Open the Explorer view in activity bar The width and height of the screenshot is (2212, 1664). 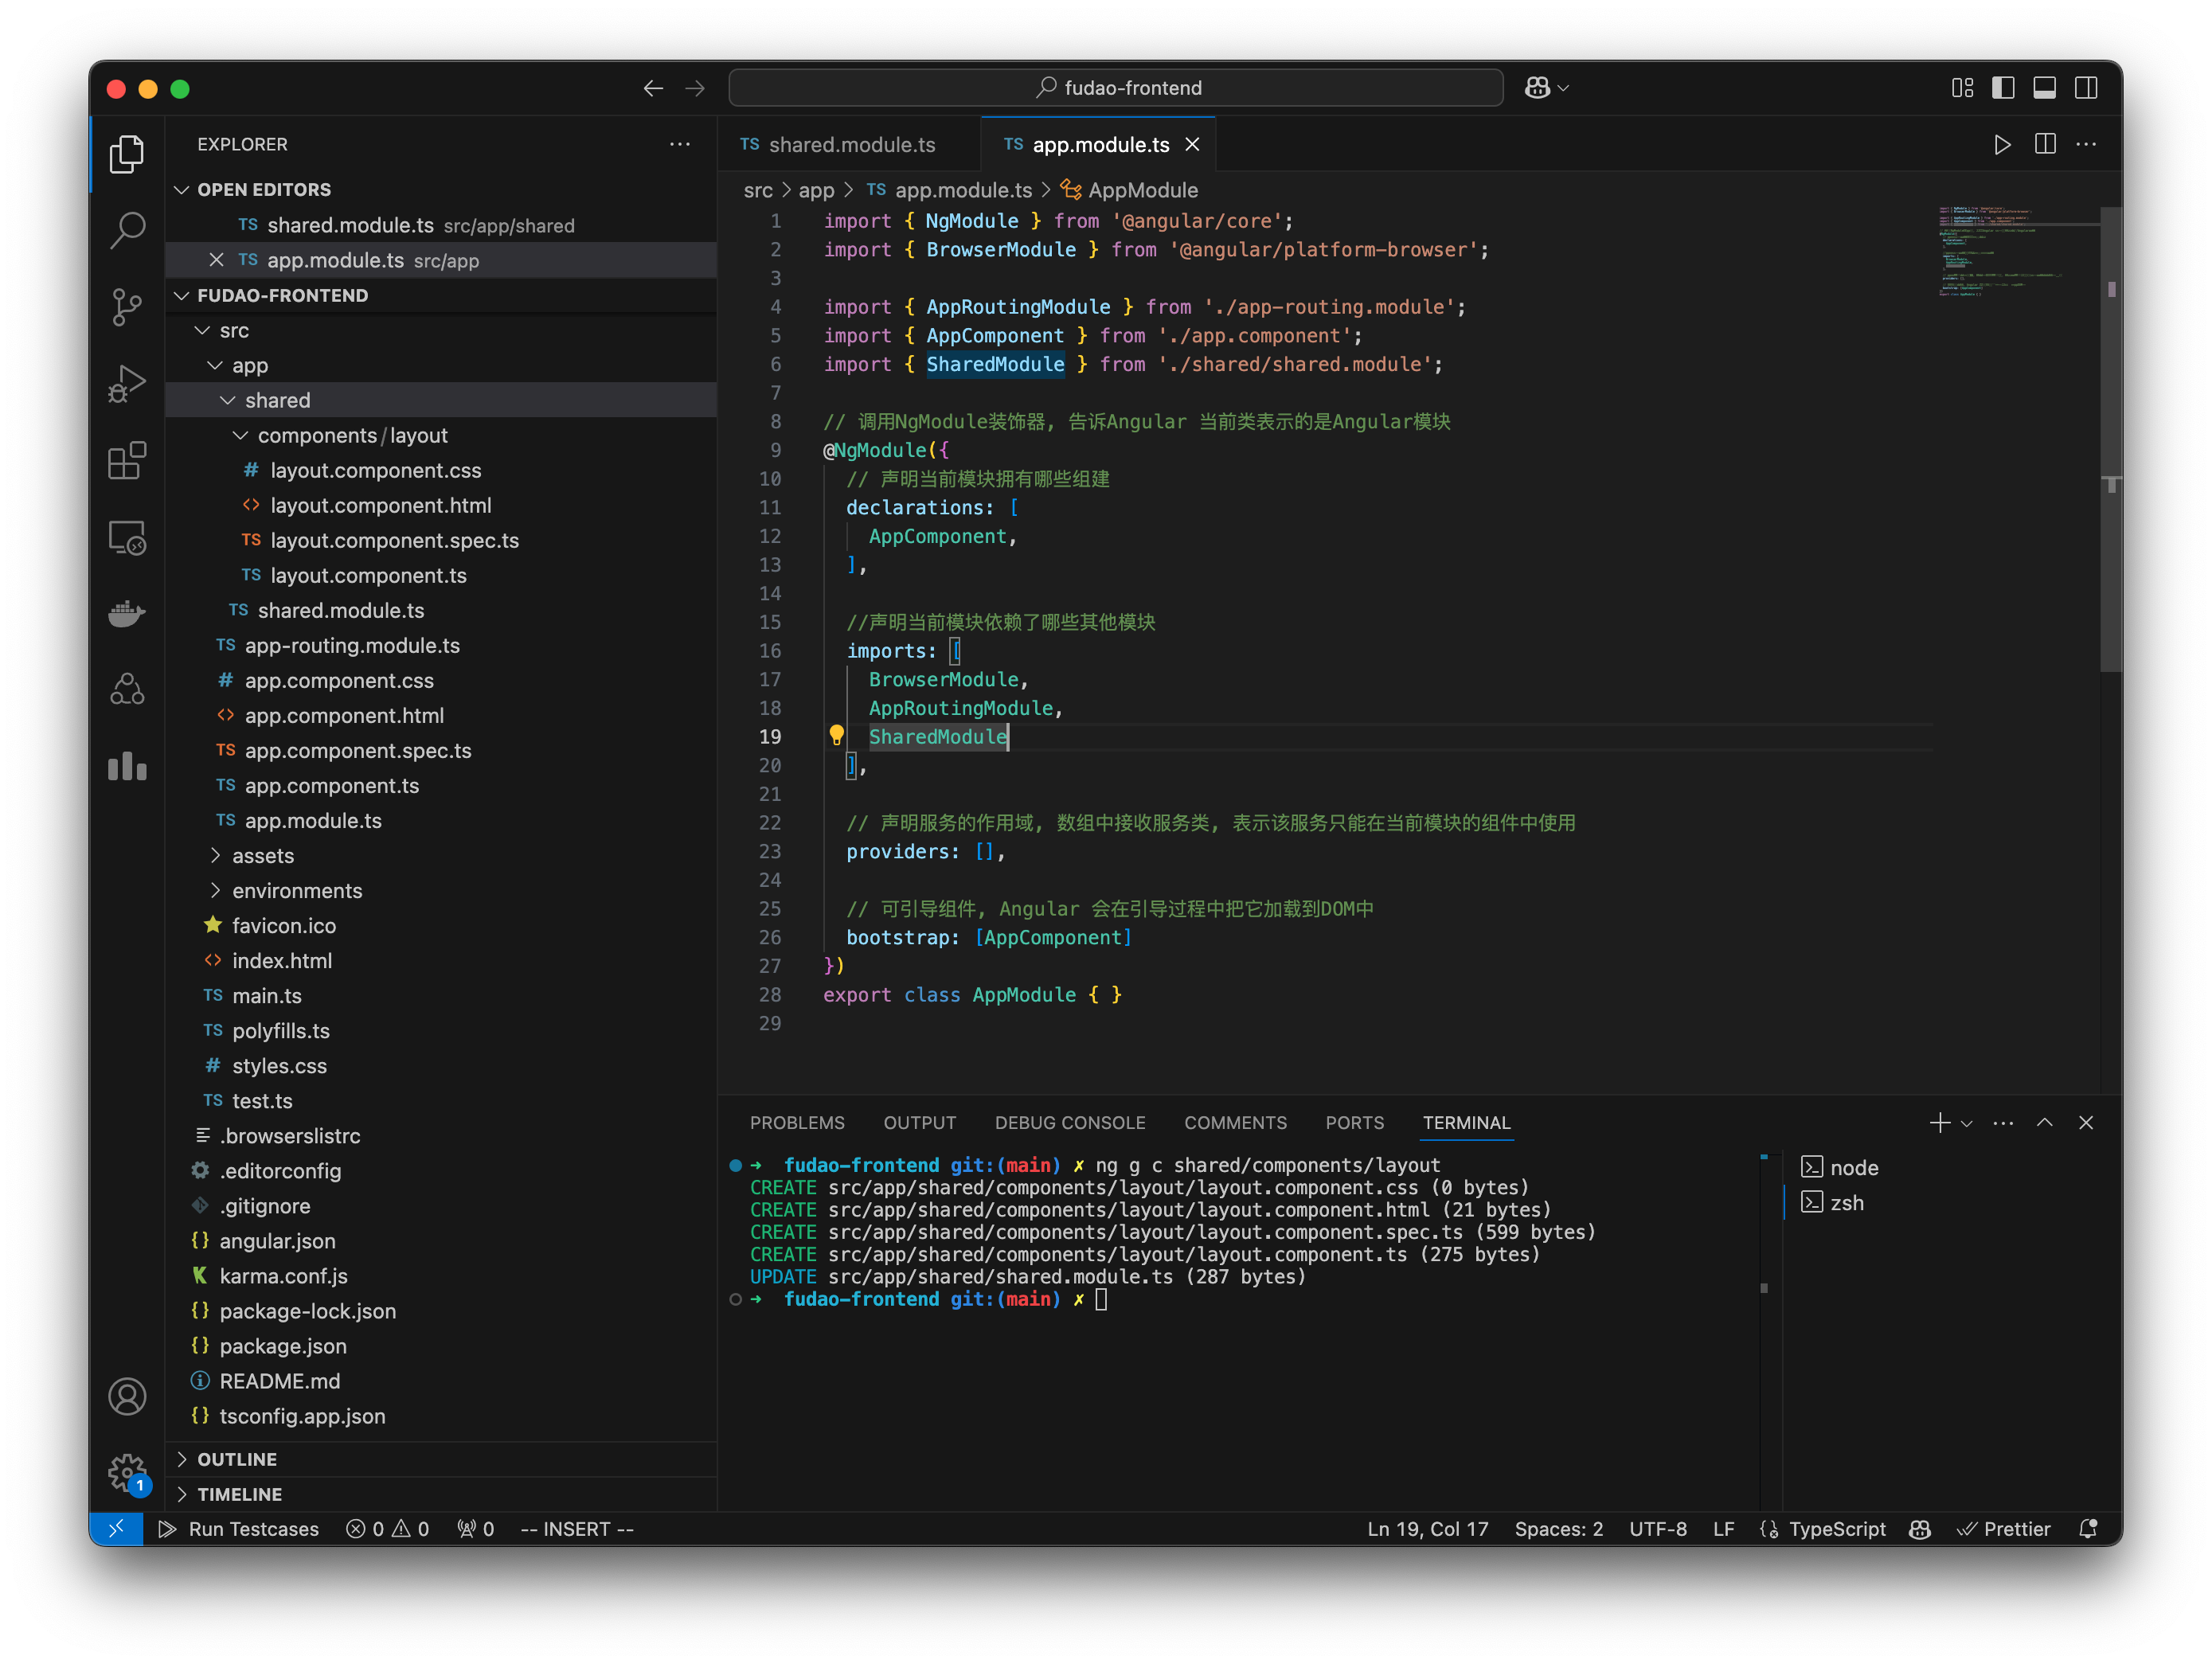point(127,154)
